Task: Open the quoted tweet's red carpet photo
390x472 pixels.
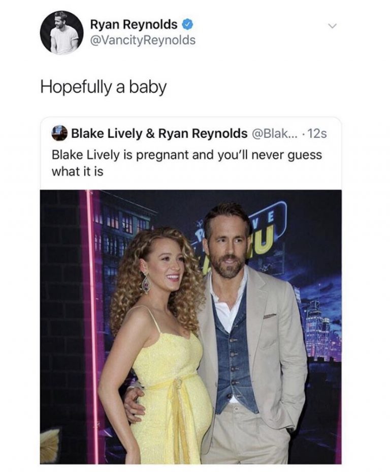Action: [x=190, y=327]
